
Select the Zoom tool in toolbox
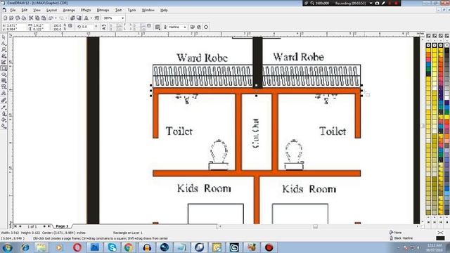point(4,50)
